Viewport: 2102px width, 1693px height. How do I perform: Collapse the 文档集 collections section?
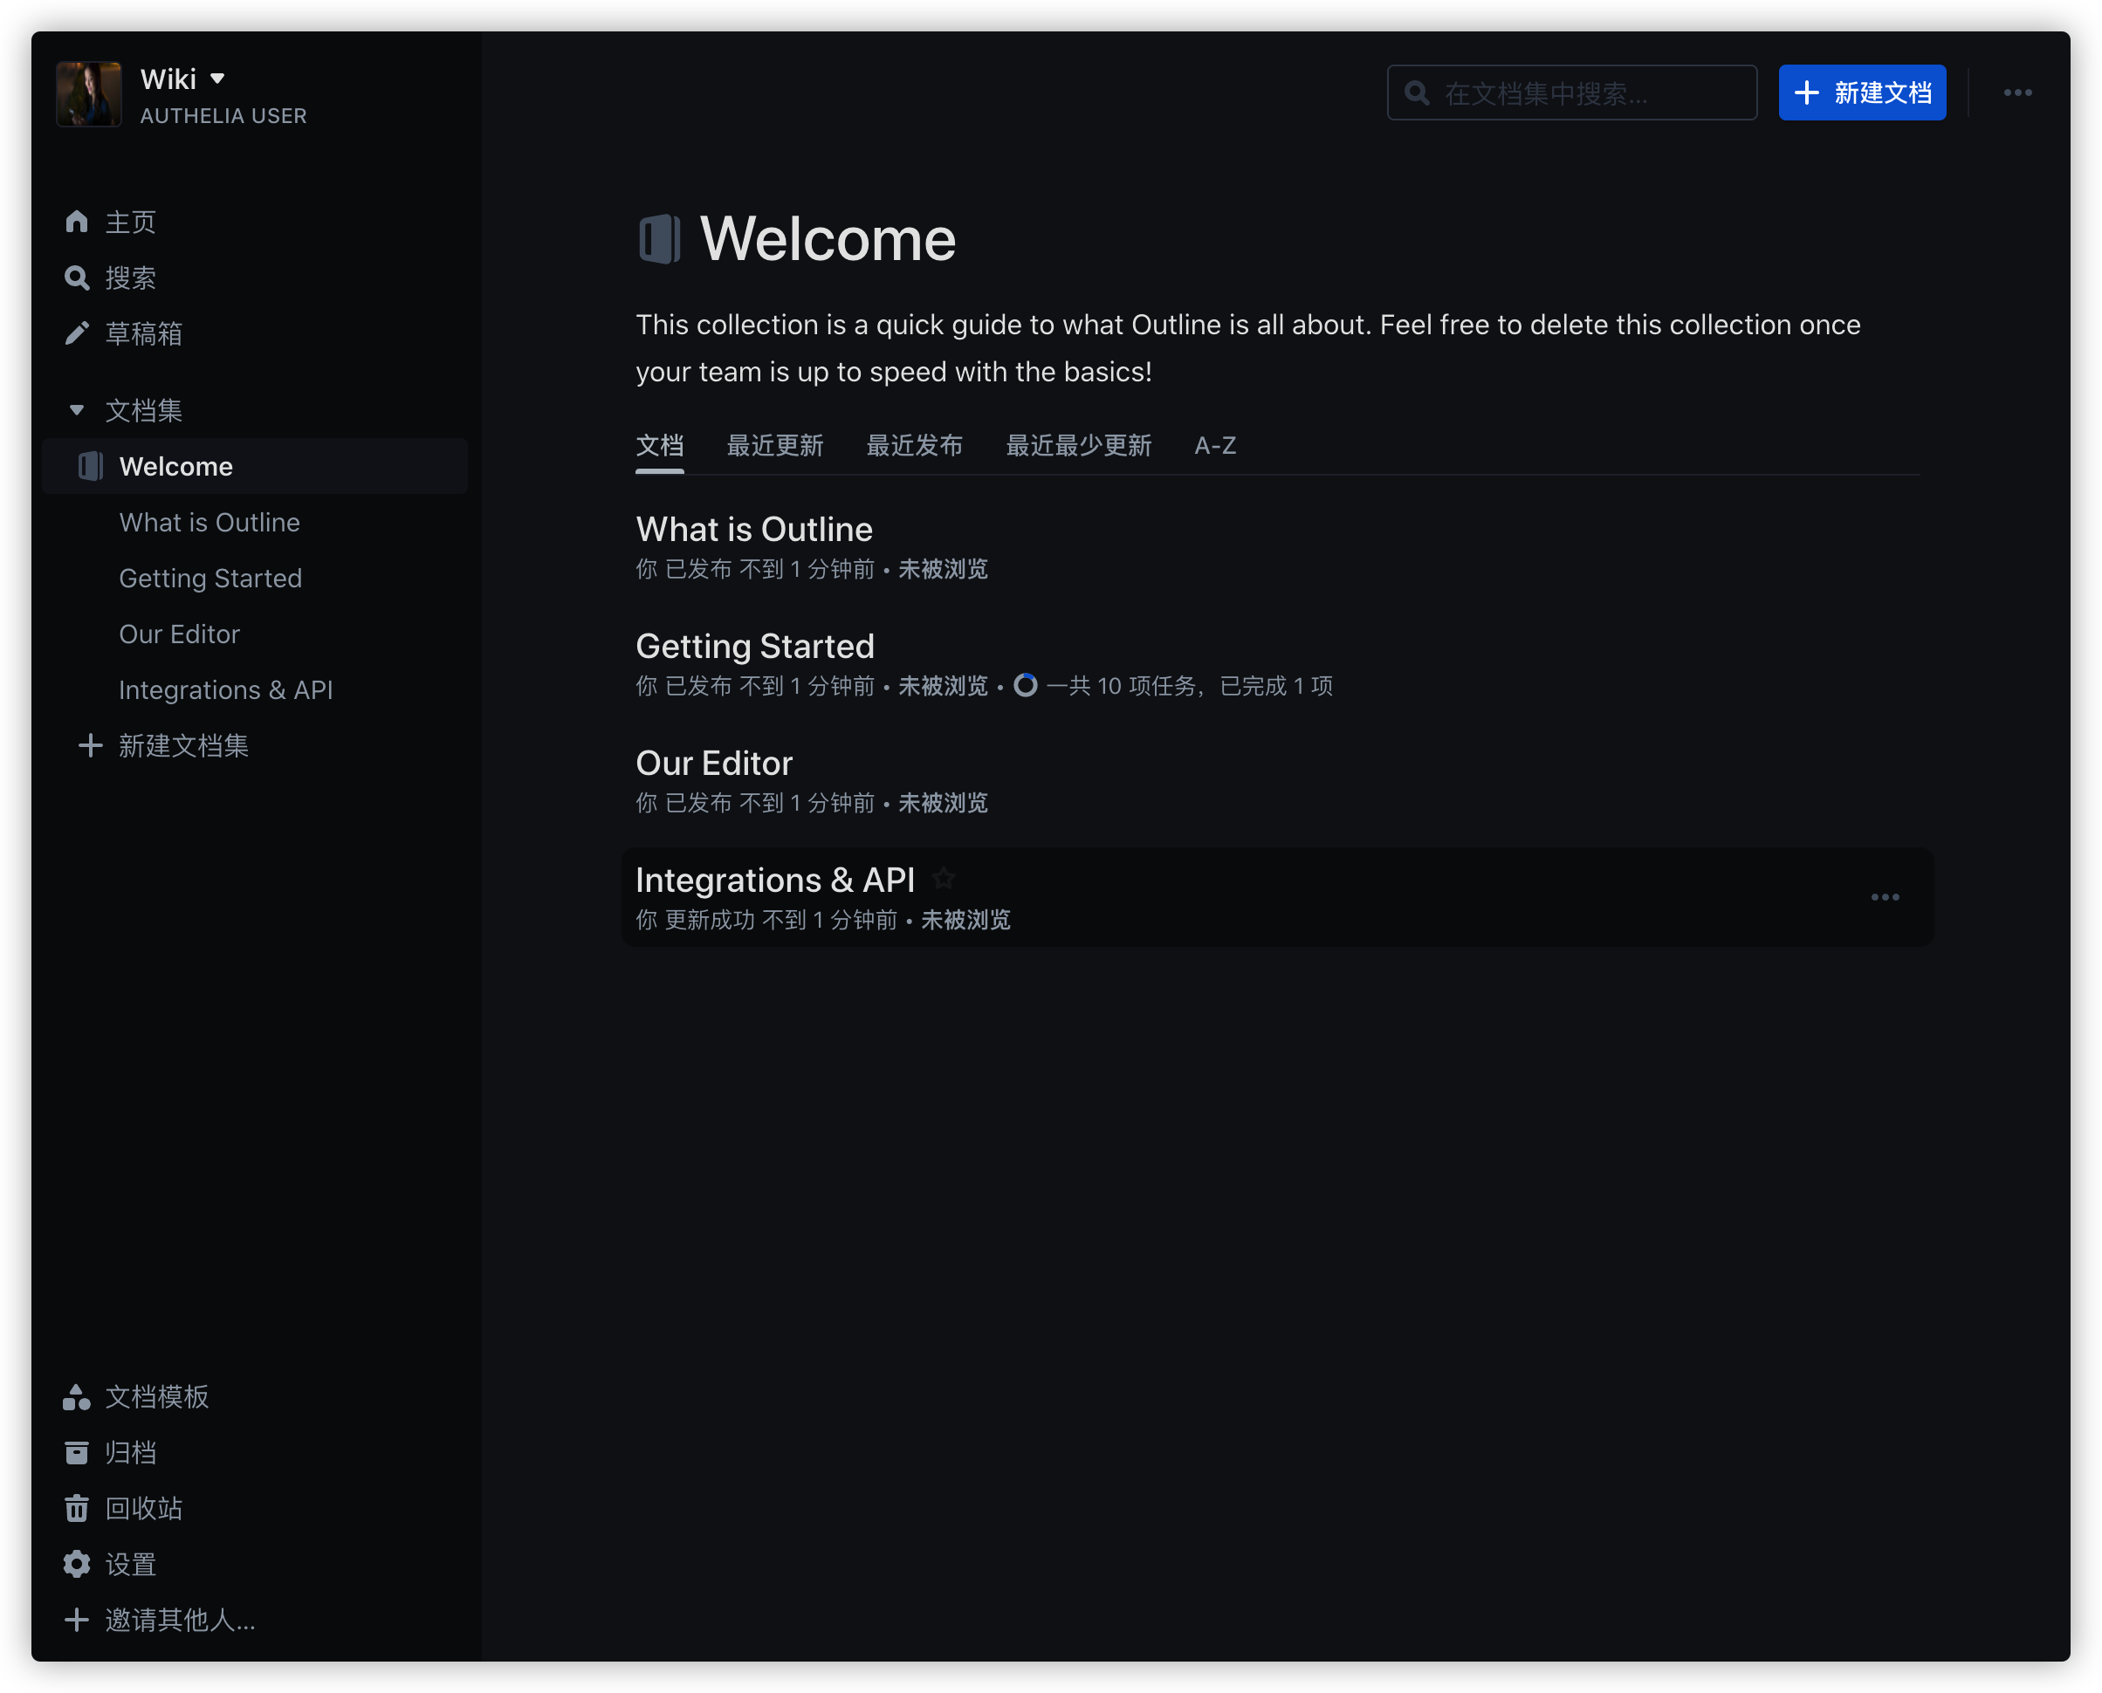coord(77,410)
